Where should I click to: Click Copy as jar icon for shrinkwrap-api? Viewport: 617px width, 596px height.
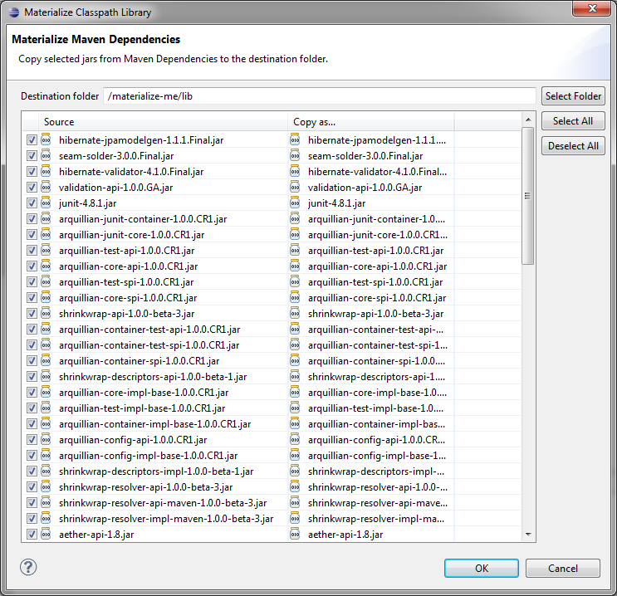click(x=295, y=313)
